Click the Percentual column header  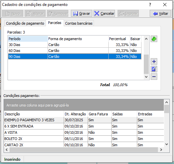tap(119, 39)
